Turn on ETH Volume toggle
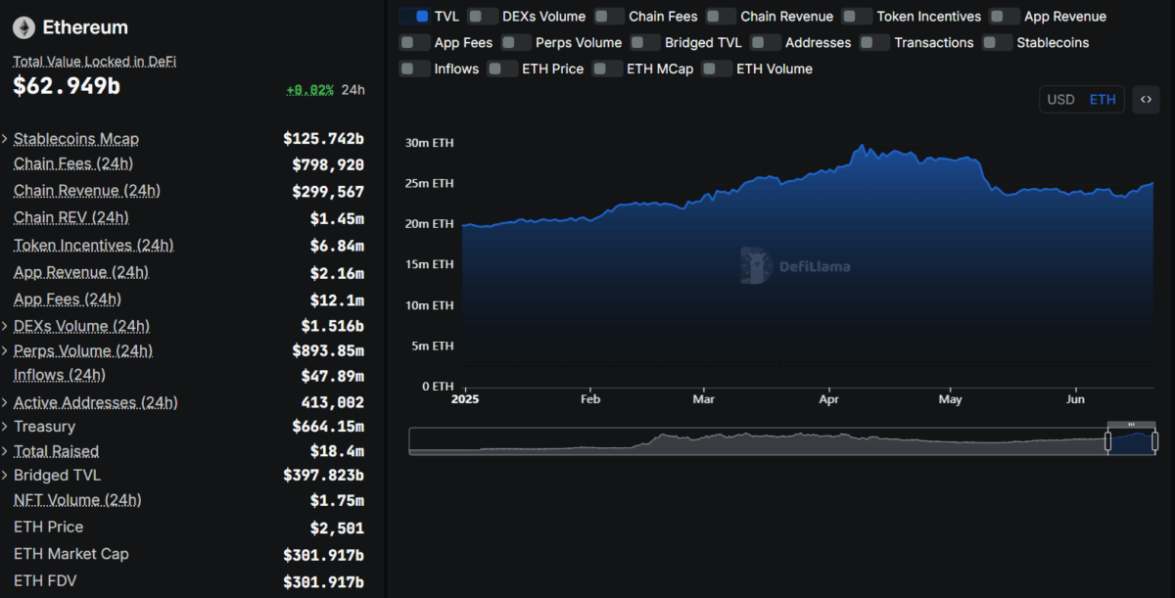Screen dimensions: 1175x598 [717, 69]
